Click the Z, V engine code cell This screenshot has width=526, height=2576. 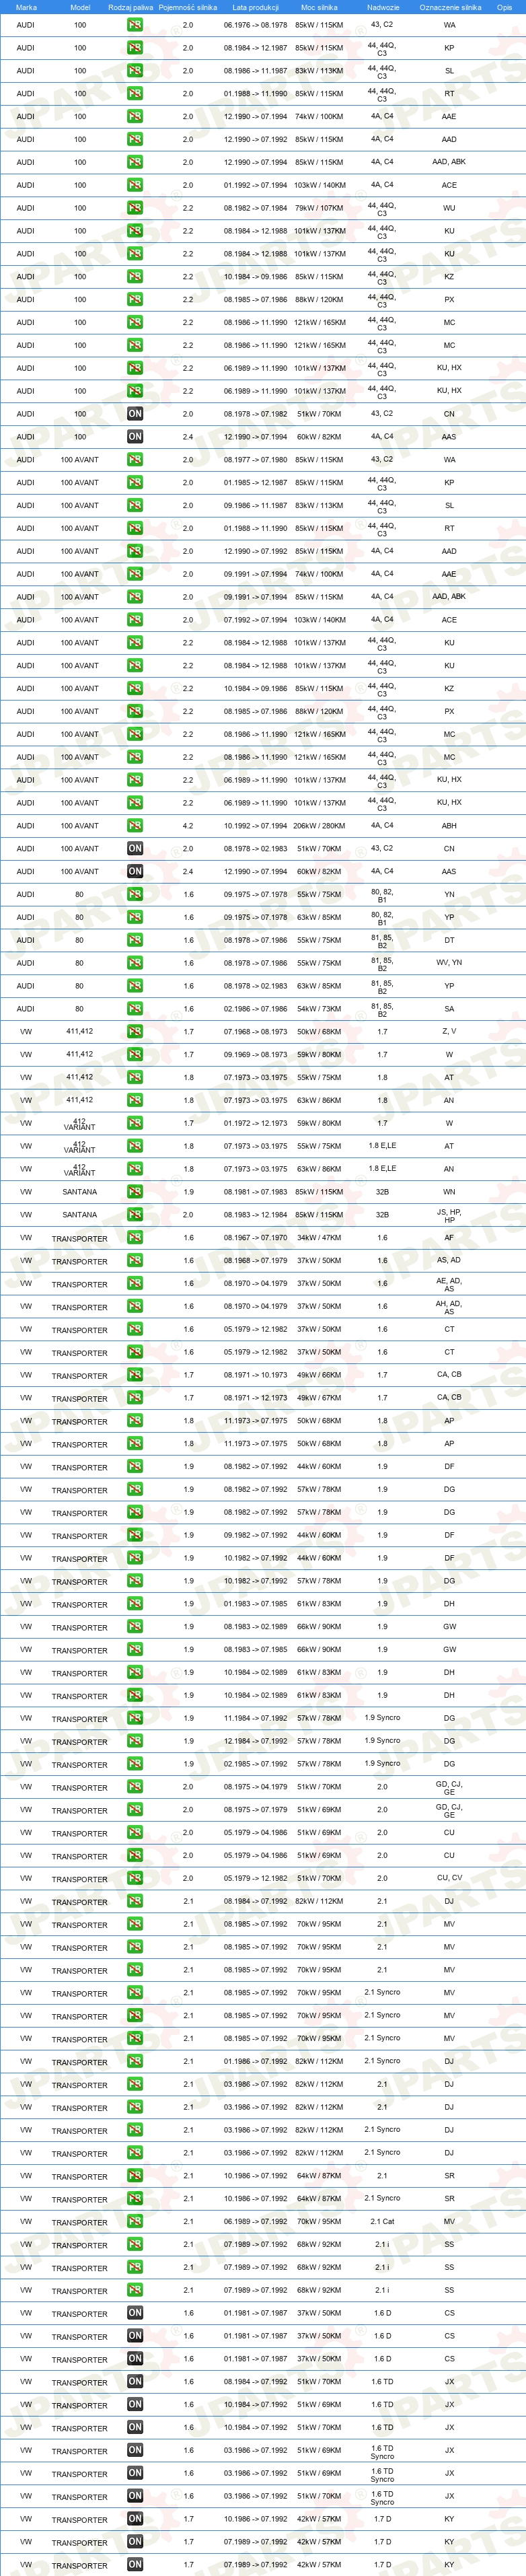click(x=449, y=1031)
